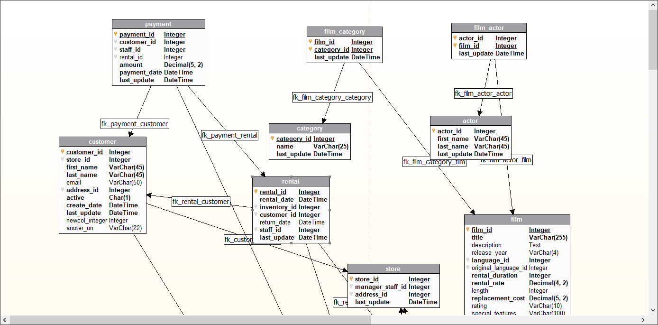658x325 pixels.
Task: Click the vertical scrollbar down arrow
Action: click(653, 311)
